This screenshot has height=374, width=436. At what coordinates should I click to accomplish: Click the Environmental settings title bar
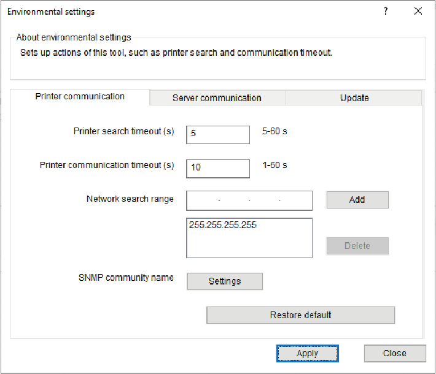tap(184, 12)
